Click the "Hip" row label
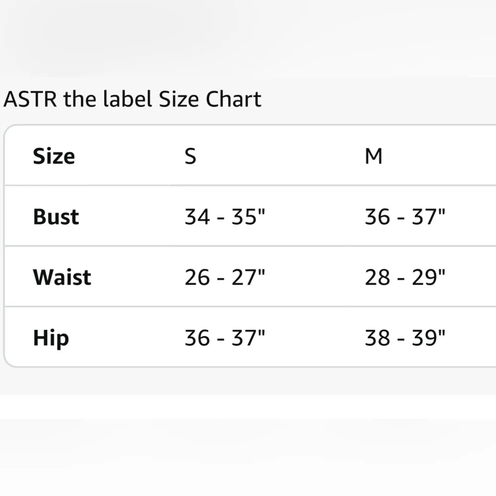 [x=51, y=339]
